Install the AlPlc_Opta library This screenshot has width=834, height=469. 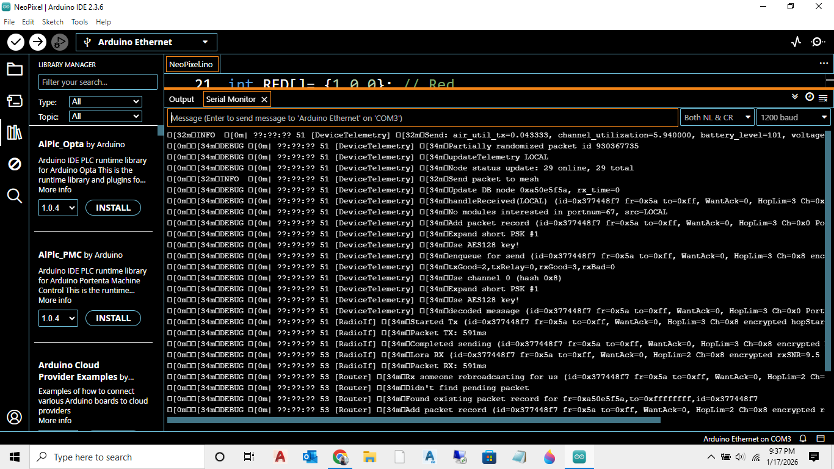pos(113,208)
